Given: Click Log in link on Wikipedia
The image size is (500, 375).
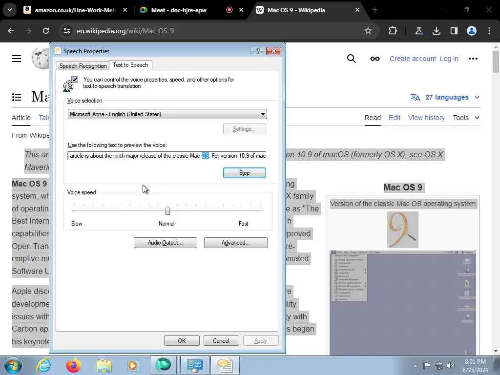Looking at the screenshot, I should (449, 59).
